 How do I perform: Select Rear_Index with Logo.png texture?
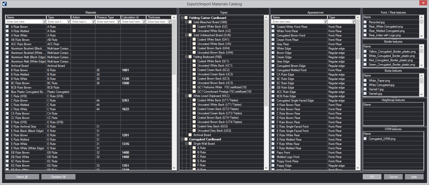point(385,35)
